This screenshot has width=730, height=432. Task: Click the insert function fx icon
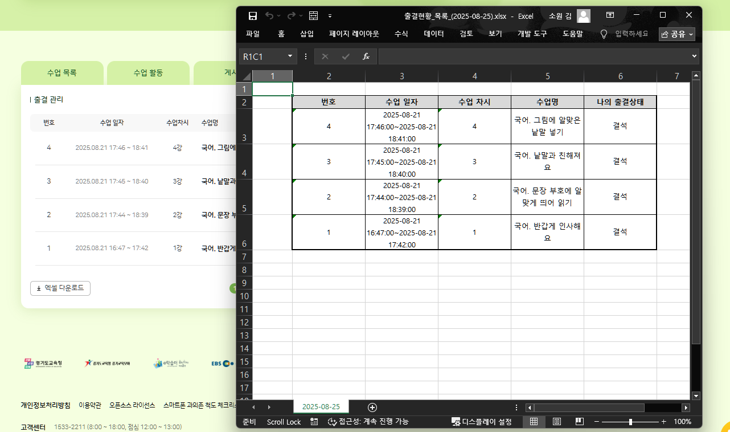pos(366,56)
